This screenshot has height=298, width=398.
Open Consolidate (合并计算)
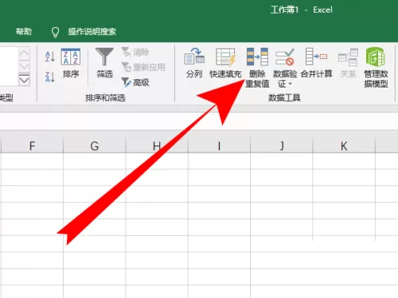point(317,63)
